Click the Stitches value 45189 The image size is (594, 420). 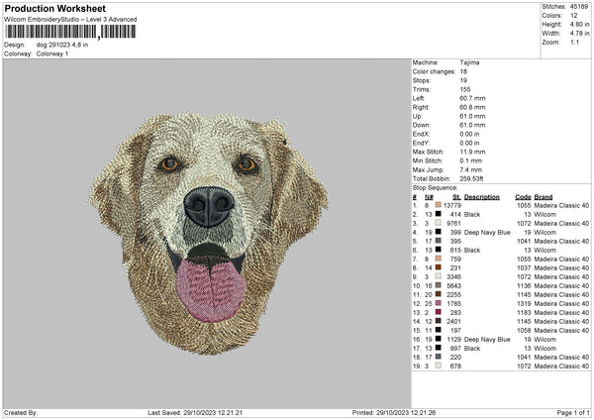[578, 6]
